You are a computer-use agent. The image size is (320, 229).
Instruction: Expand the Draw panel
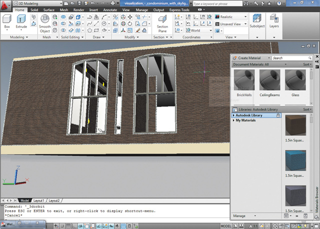[98, 37]
